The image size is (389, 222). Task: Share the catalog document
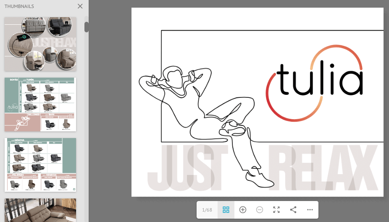tap(293, 210)
